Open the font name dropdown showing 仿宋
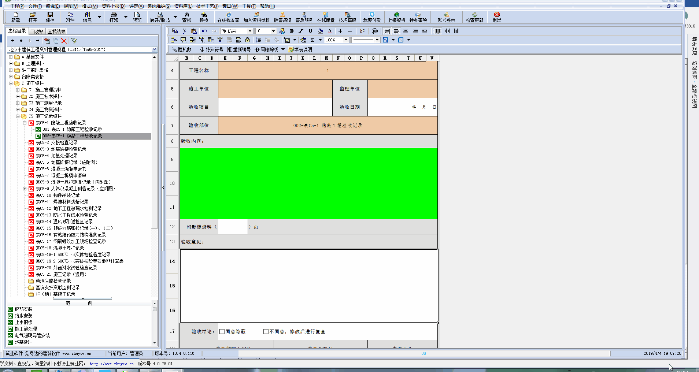Viewport: 699px width, 372px height. coord(251,31)
